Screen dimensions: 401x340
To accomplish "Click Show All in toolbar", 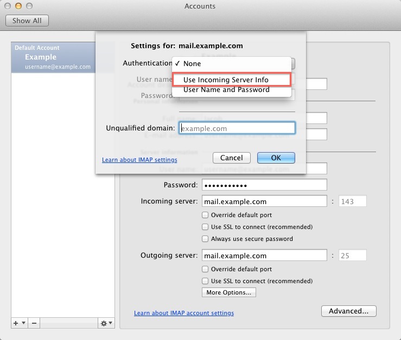I will pyautogui.click(x=27, y=21).
